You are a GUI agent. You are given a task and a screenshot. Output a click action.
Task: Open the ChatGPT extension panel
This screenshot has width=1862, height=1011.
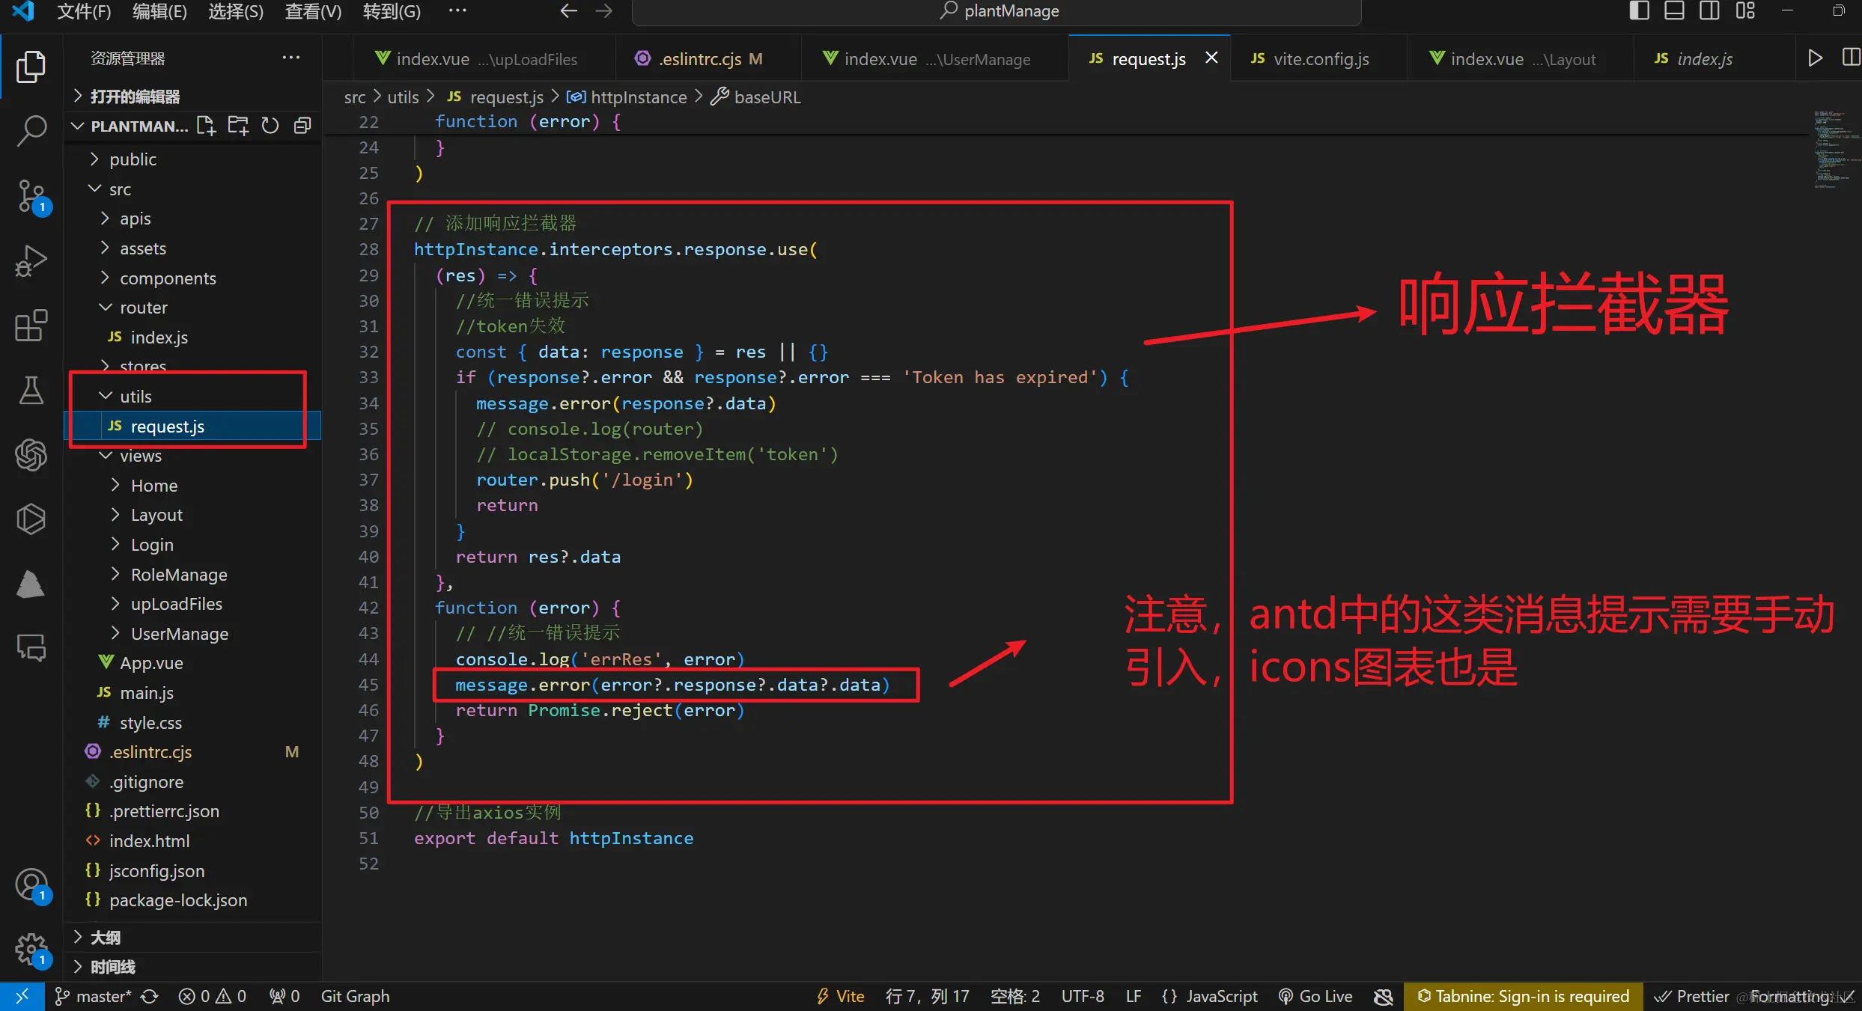coord(31,454)
